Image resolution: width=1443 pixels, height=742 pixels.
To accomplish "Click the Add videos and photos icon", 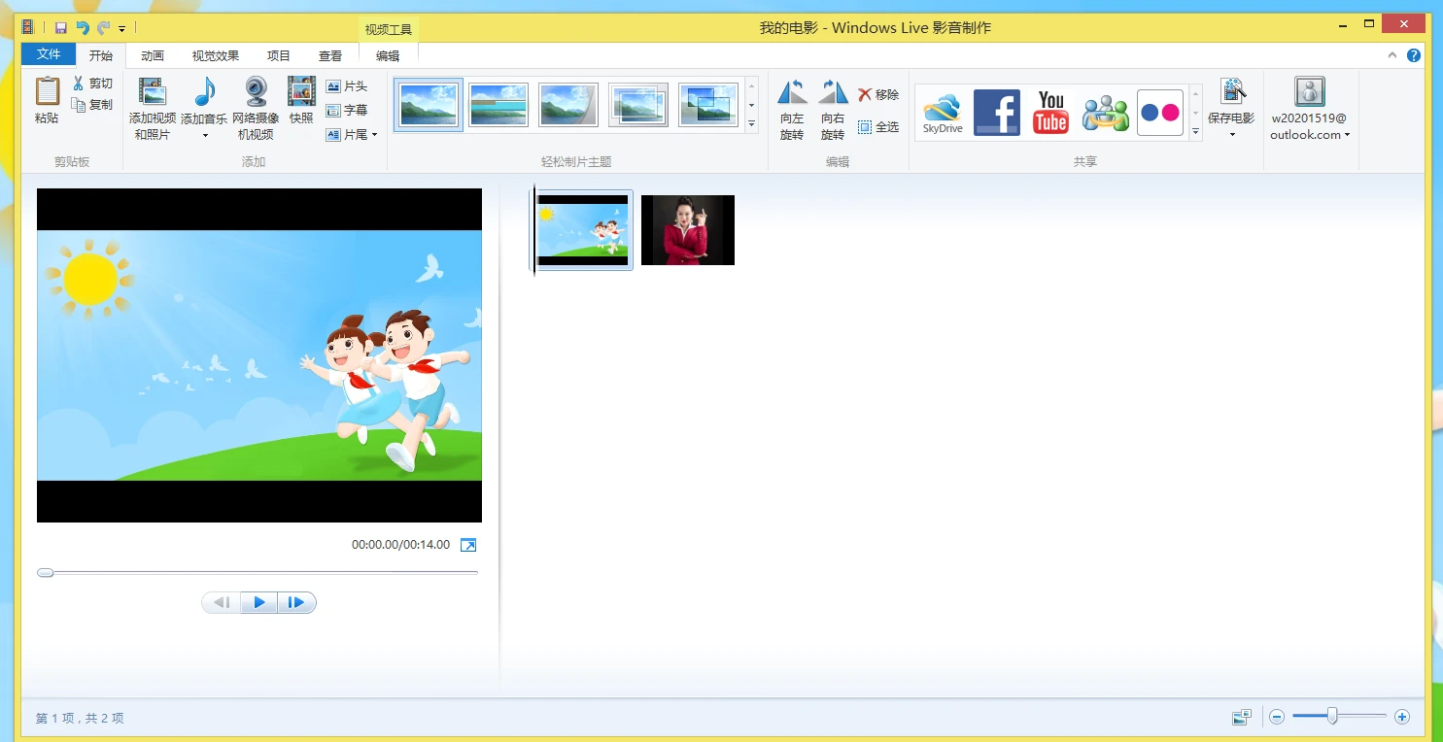I will pyautogui.click(x=152, y=93).
